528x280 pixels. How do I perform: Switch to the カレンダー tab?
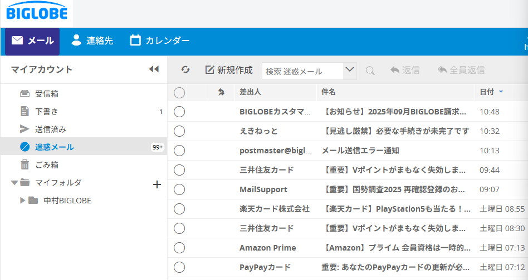point(160,41)
